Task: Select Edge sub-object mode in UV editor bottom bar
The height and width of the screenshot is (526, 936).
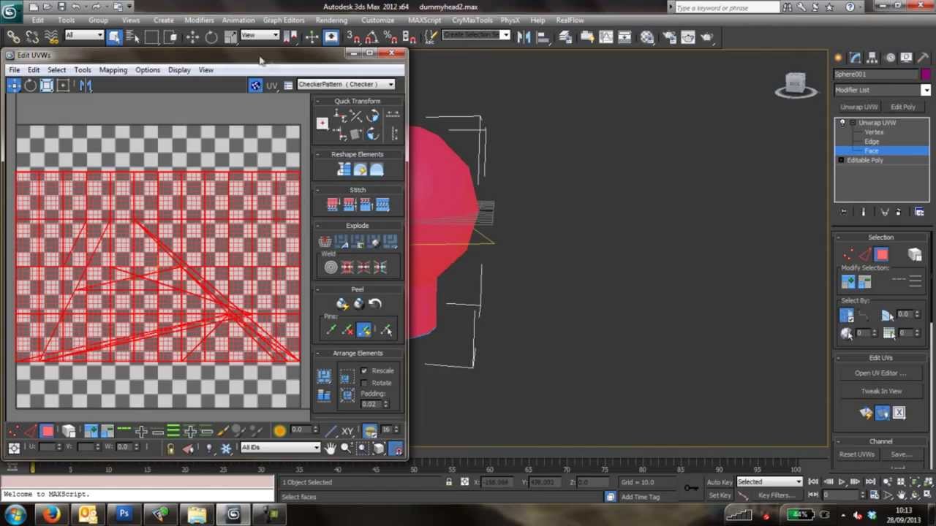Action: tap(30, 432)
